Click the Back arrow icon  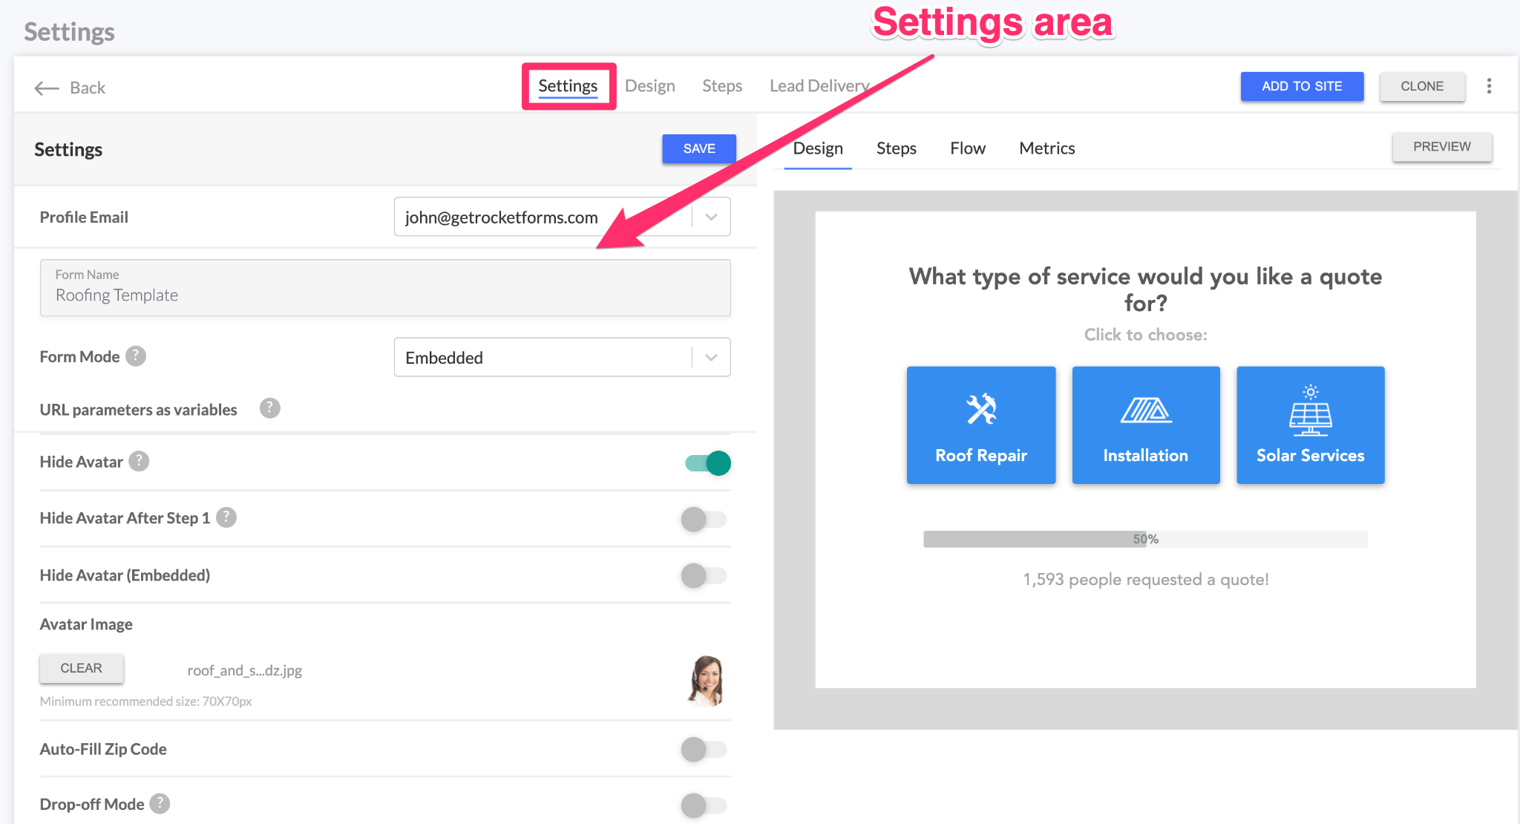[x=47, y=88]
